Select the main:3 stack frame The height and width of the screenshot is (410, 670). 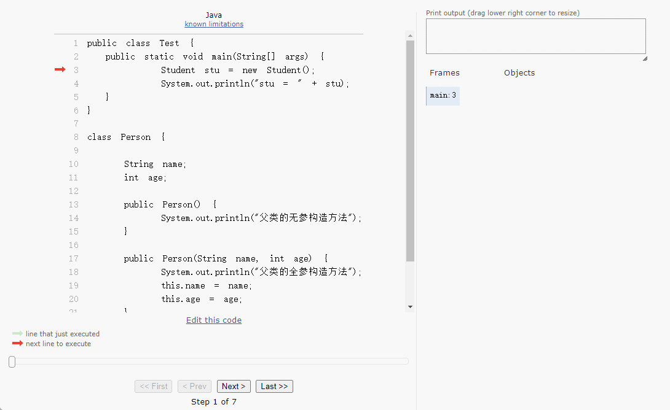click(443, 95)
